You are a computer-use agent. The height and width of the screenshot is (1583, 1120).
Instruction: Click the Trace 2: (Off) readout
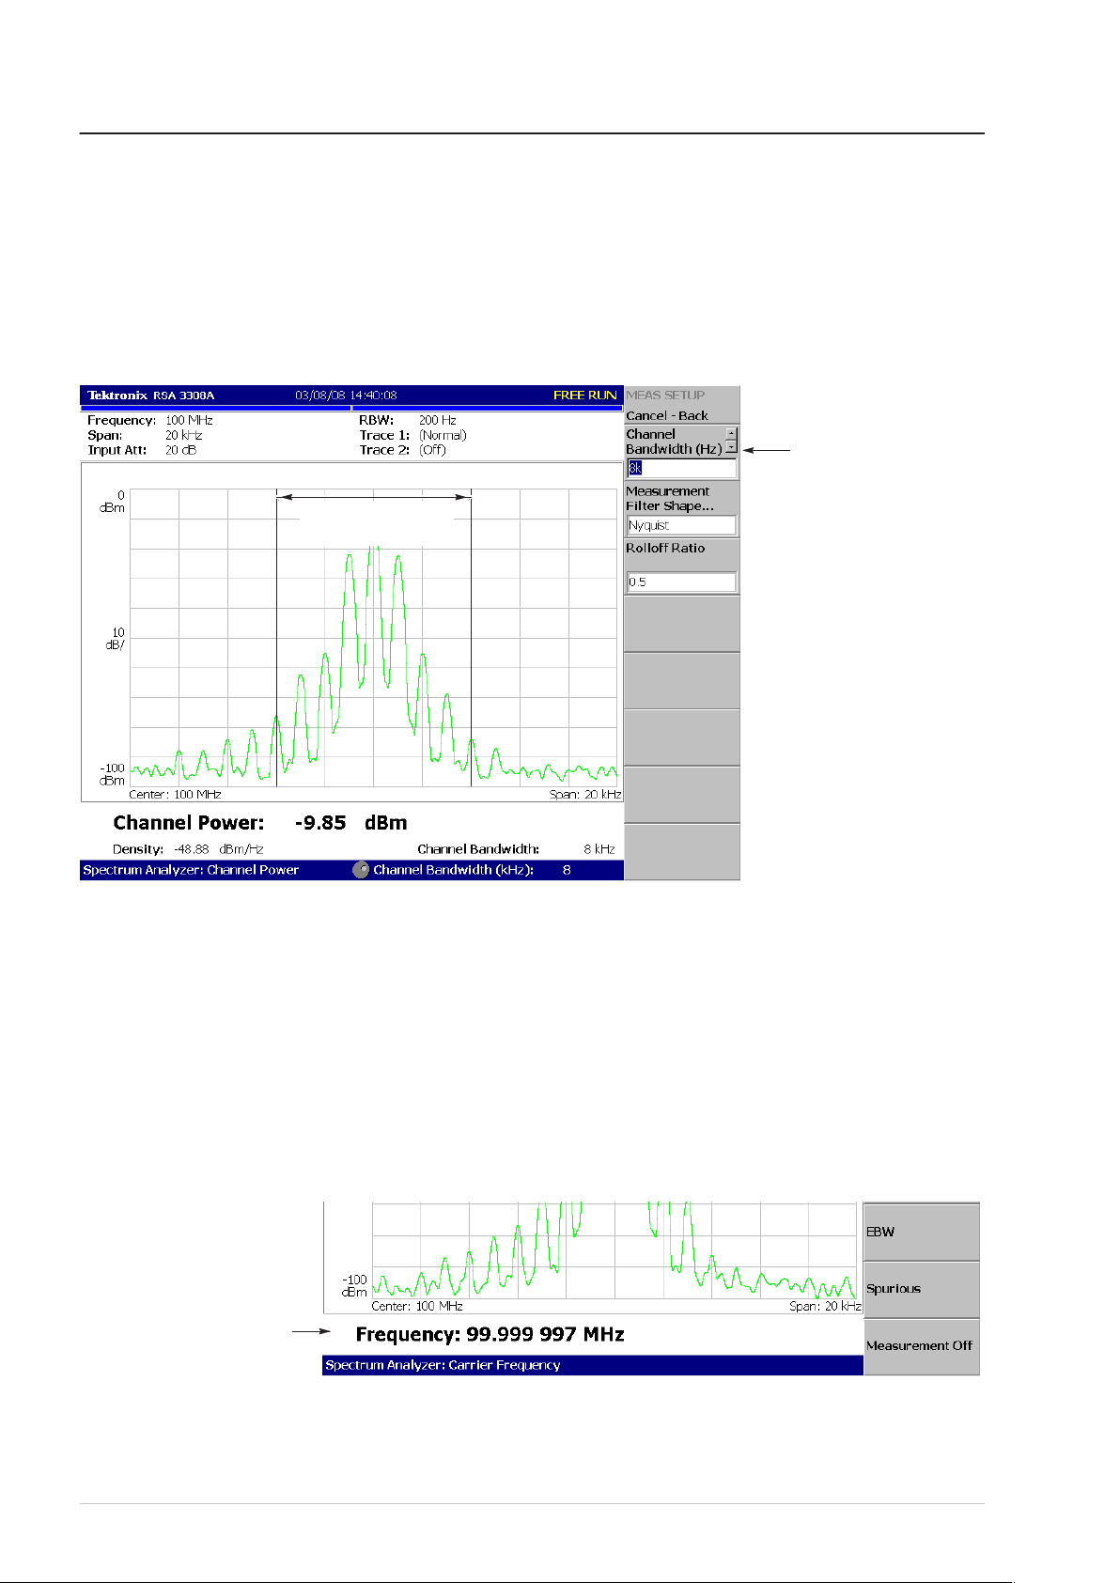pyautogui.click(x=402, y=450)
